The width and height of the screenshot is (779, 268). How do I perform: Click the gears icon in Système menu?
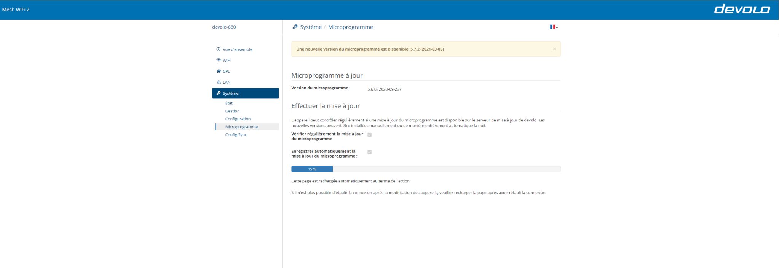219,93
